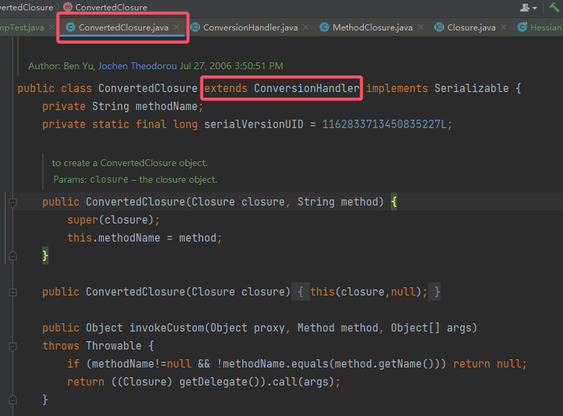Collapse the two-argument ConvertedClosure constructor
This screenshot has width=563, height=416.
[12, 203]
